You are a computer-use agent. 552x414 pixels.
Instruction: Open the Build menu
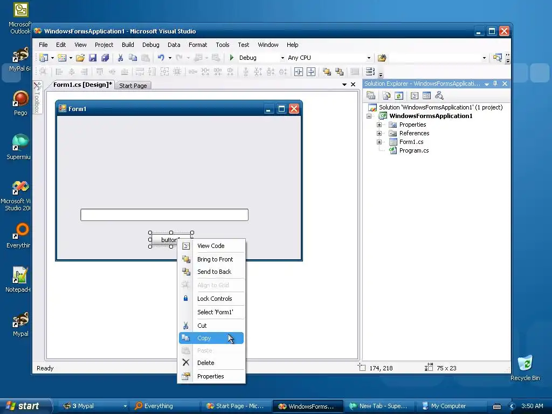click(x=128, y=45)
